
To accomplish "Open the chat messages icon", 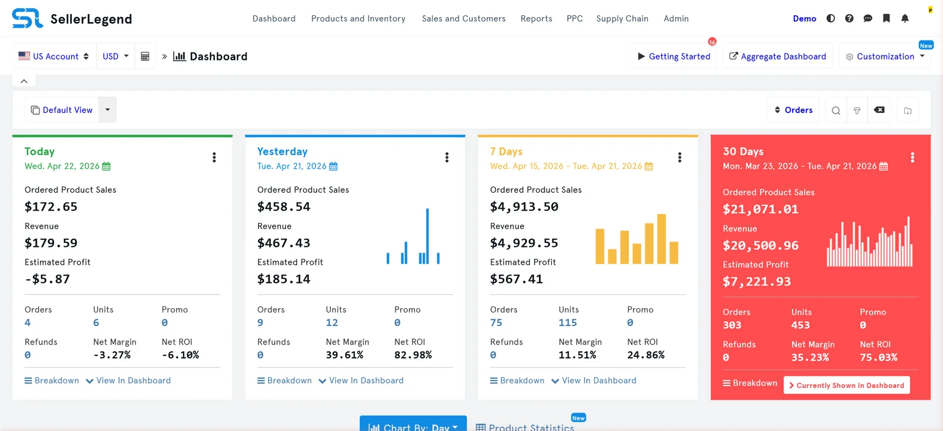I will (x=867, y=18).
